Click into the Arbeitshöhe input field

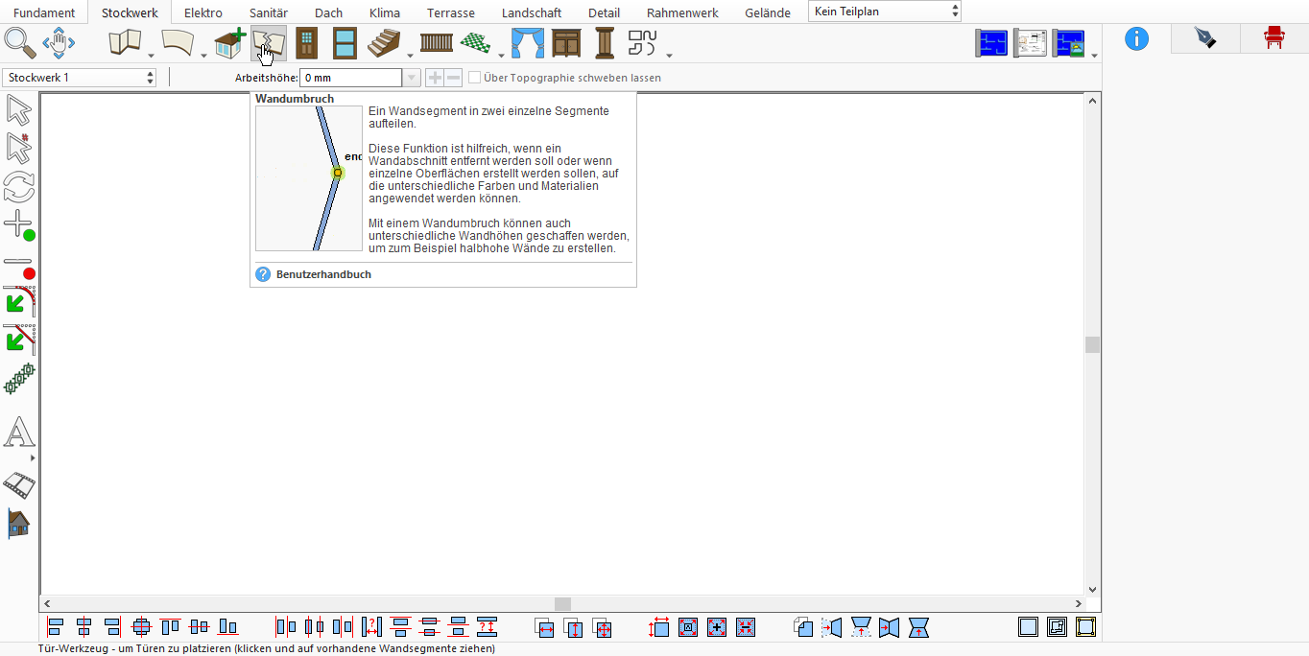coord(350,78)
